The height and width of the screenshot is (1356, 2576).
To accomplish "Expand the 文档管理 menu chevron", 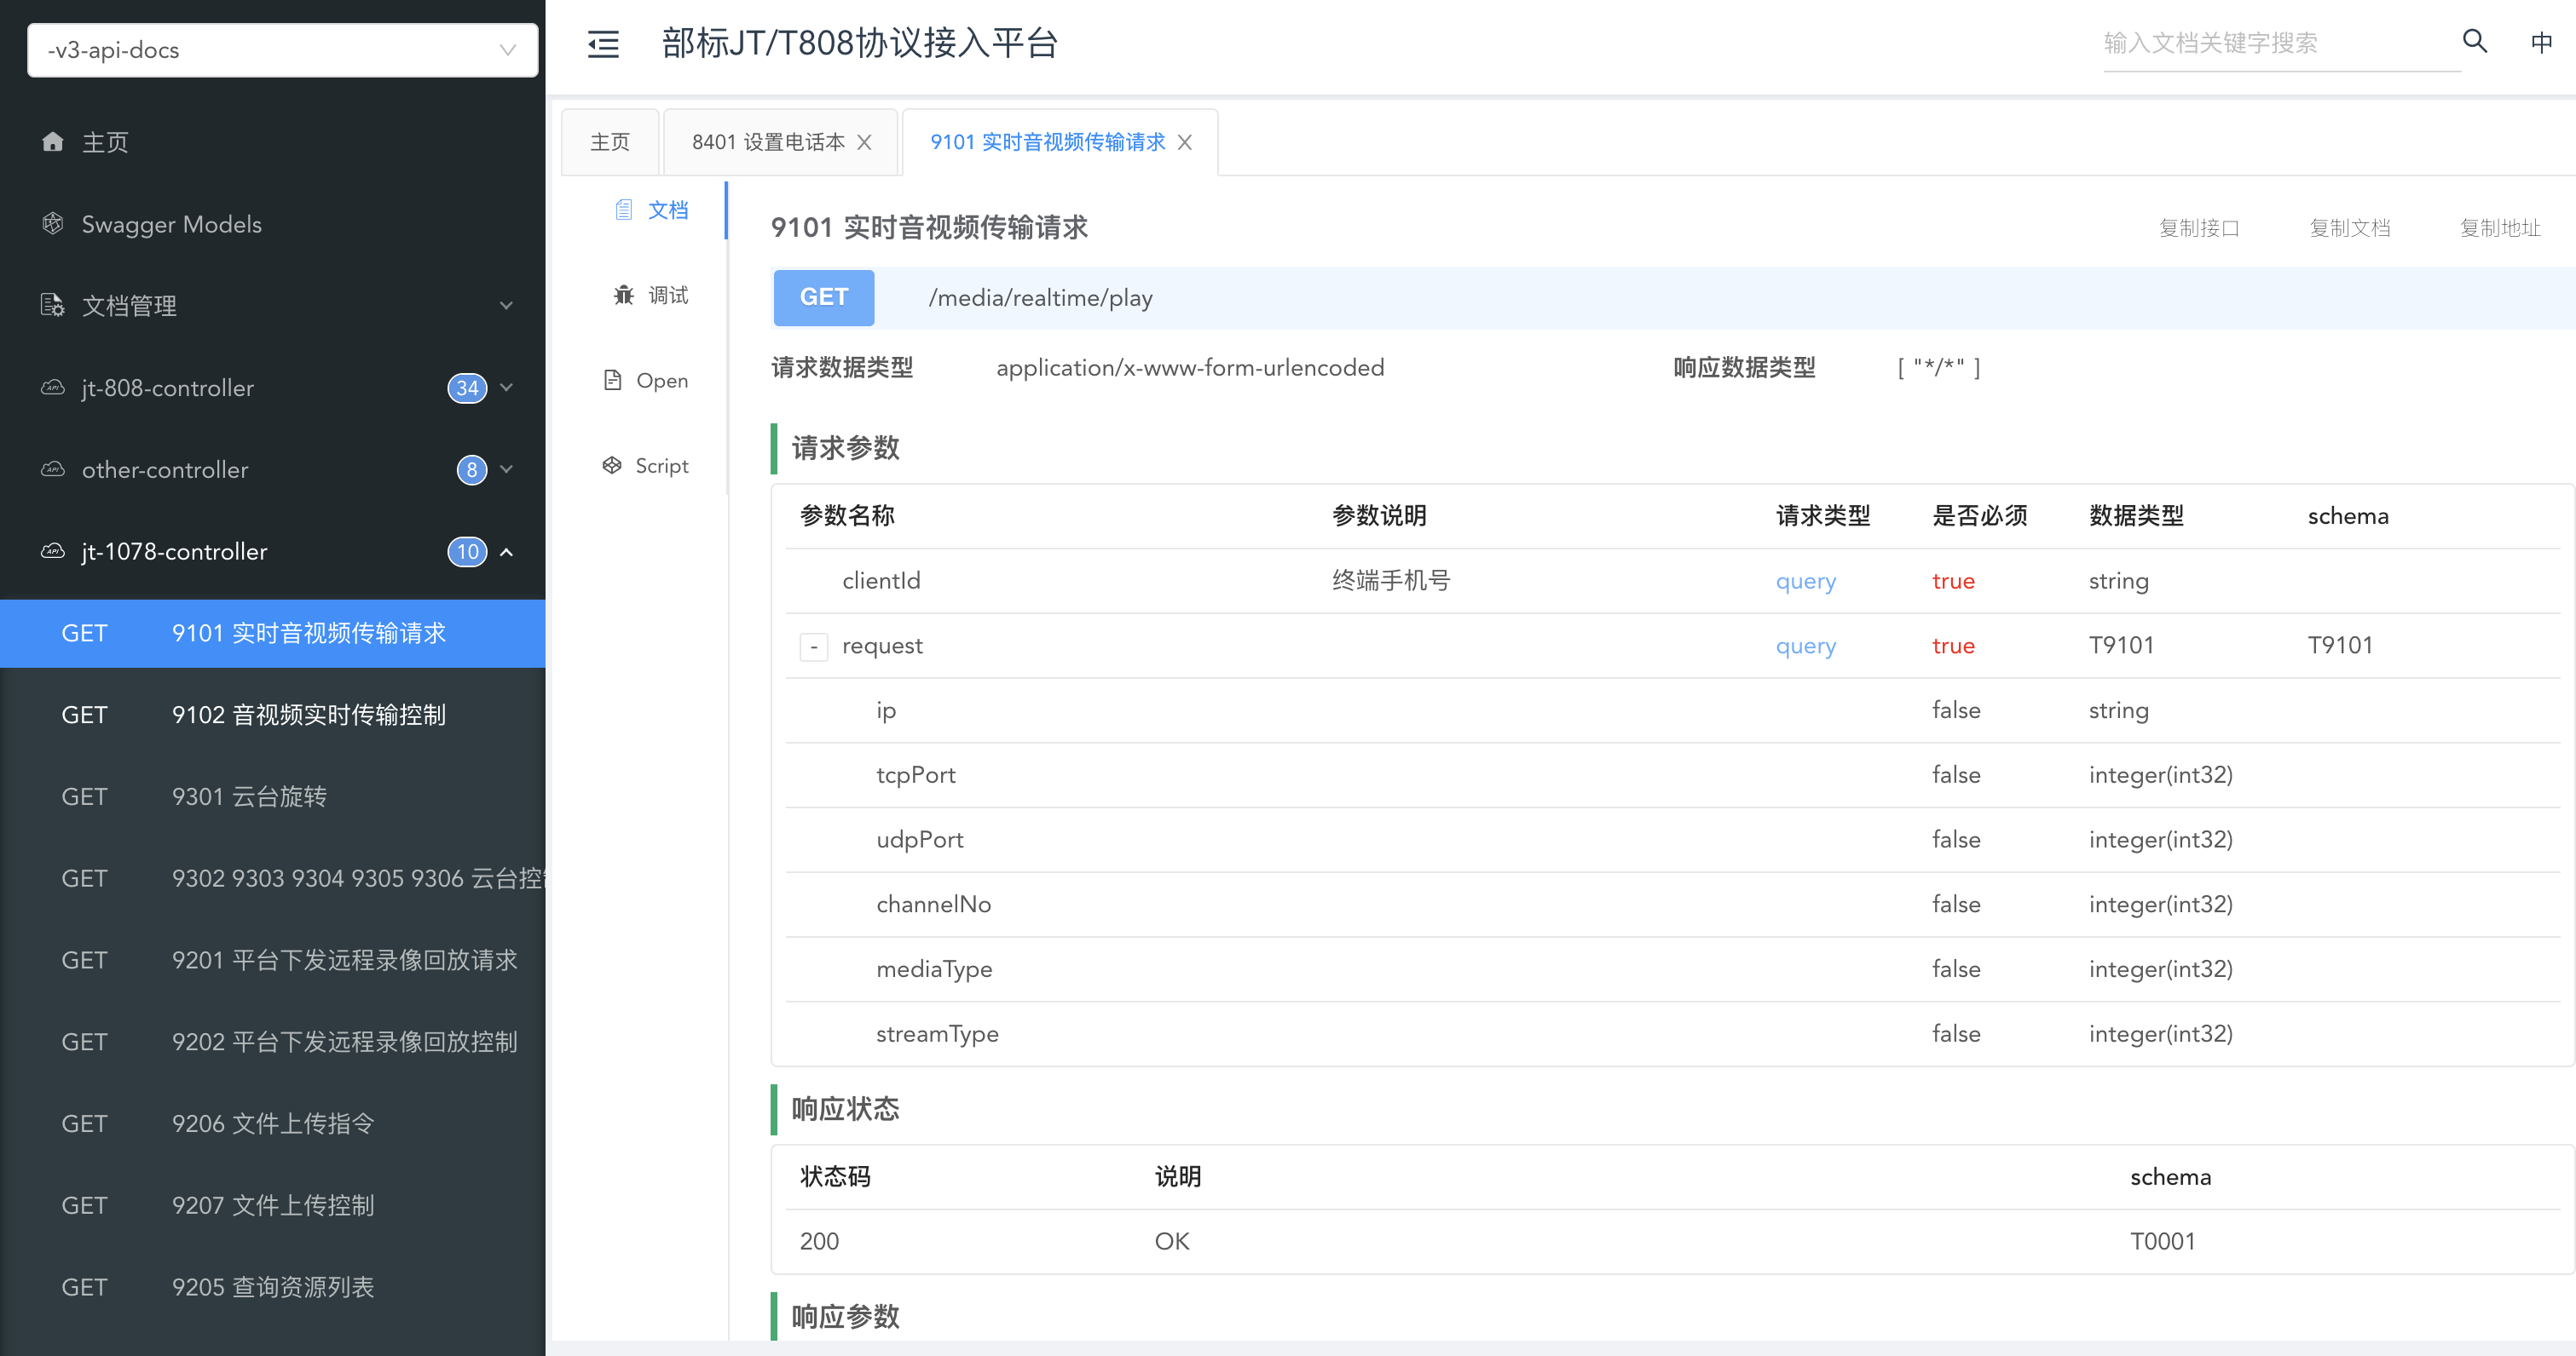I will click(506, 306).
